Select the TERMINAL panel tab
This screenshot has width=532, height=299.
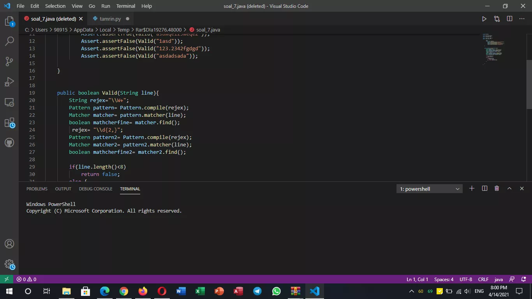pos(130,189)
